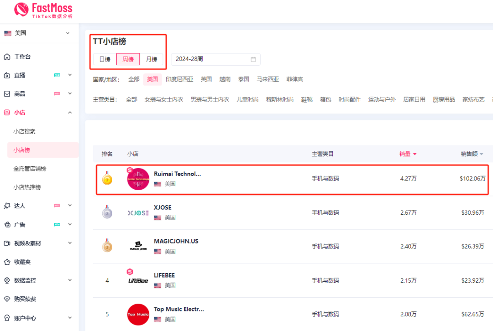Select category 男装与男士内衣
Screen dimensions: 493x331
pyautogui.click(x=210, y=99)
